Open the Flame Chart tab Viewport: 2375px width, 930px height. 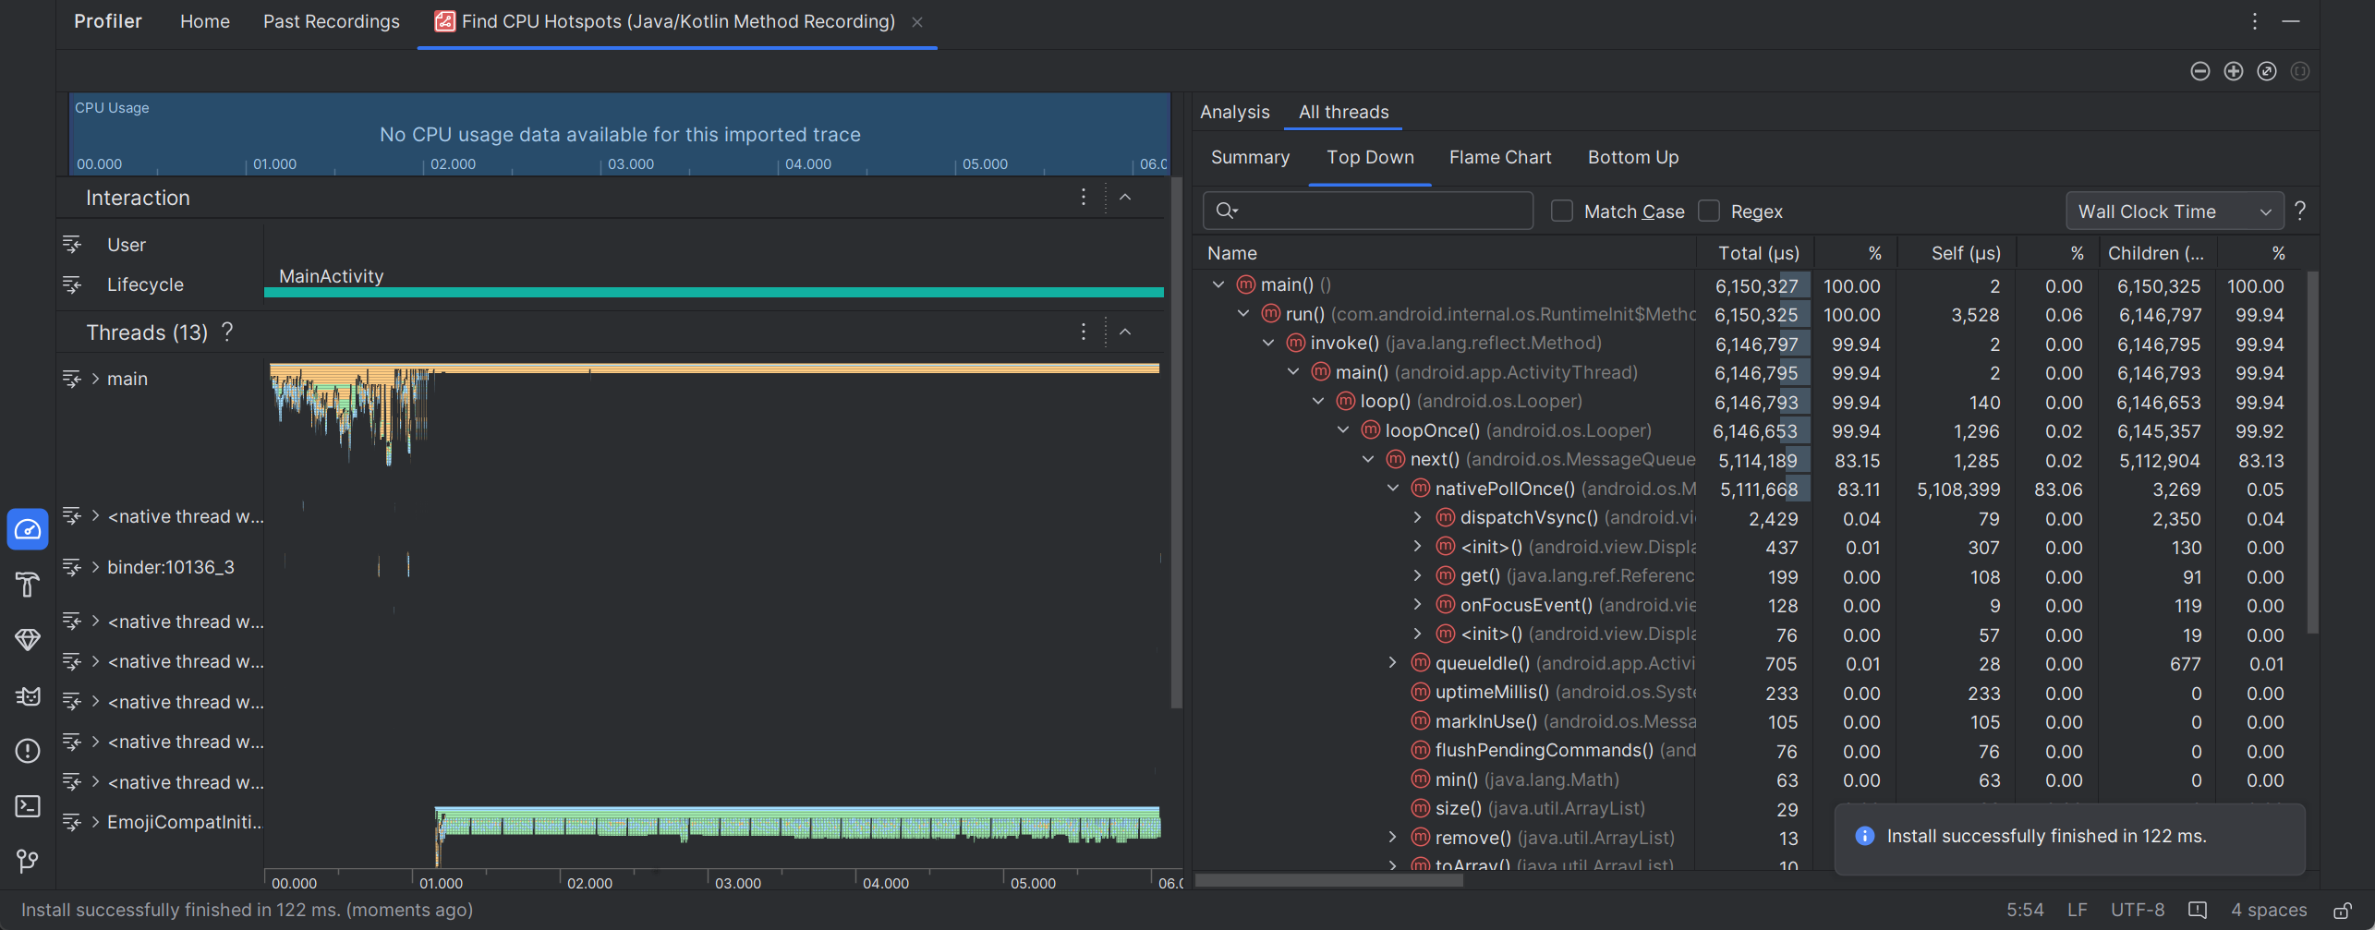coord(1500,157)
